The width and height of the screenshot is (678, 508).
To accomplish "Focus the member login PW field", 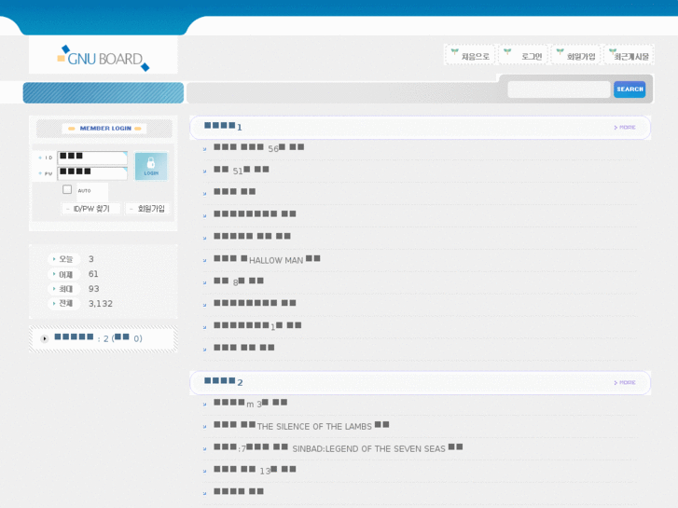I will [x=92, y=173].
